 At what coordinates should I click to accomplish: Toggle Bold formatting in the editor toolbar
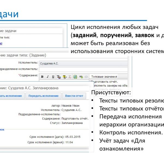coord(42,77)
